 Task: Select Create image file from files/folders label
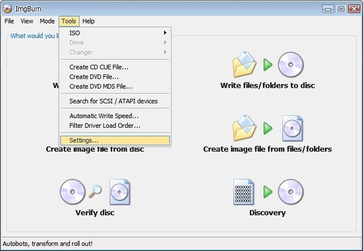[x=267, y=149]
